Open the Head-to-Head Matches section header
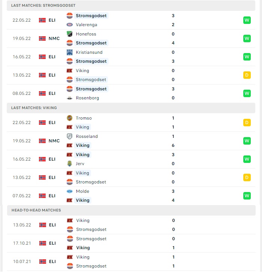Screen dimensions: 262x272 tap(131, 210)
